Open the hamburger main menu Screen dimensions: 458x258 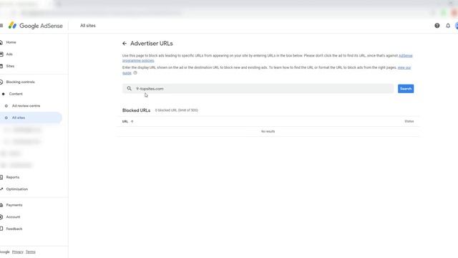tap(1, 26)
